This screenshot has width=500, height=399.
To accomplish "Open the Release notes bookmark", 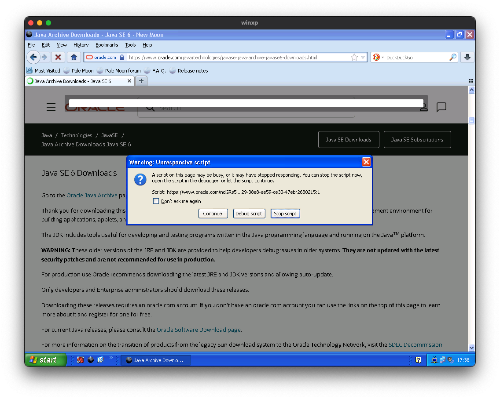I will pyautogui.click(x=188, y=71).
